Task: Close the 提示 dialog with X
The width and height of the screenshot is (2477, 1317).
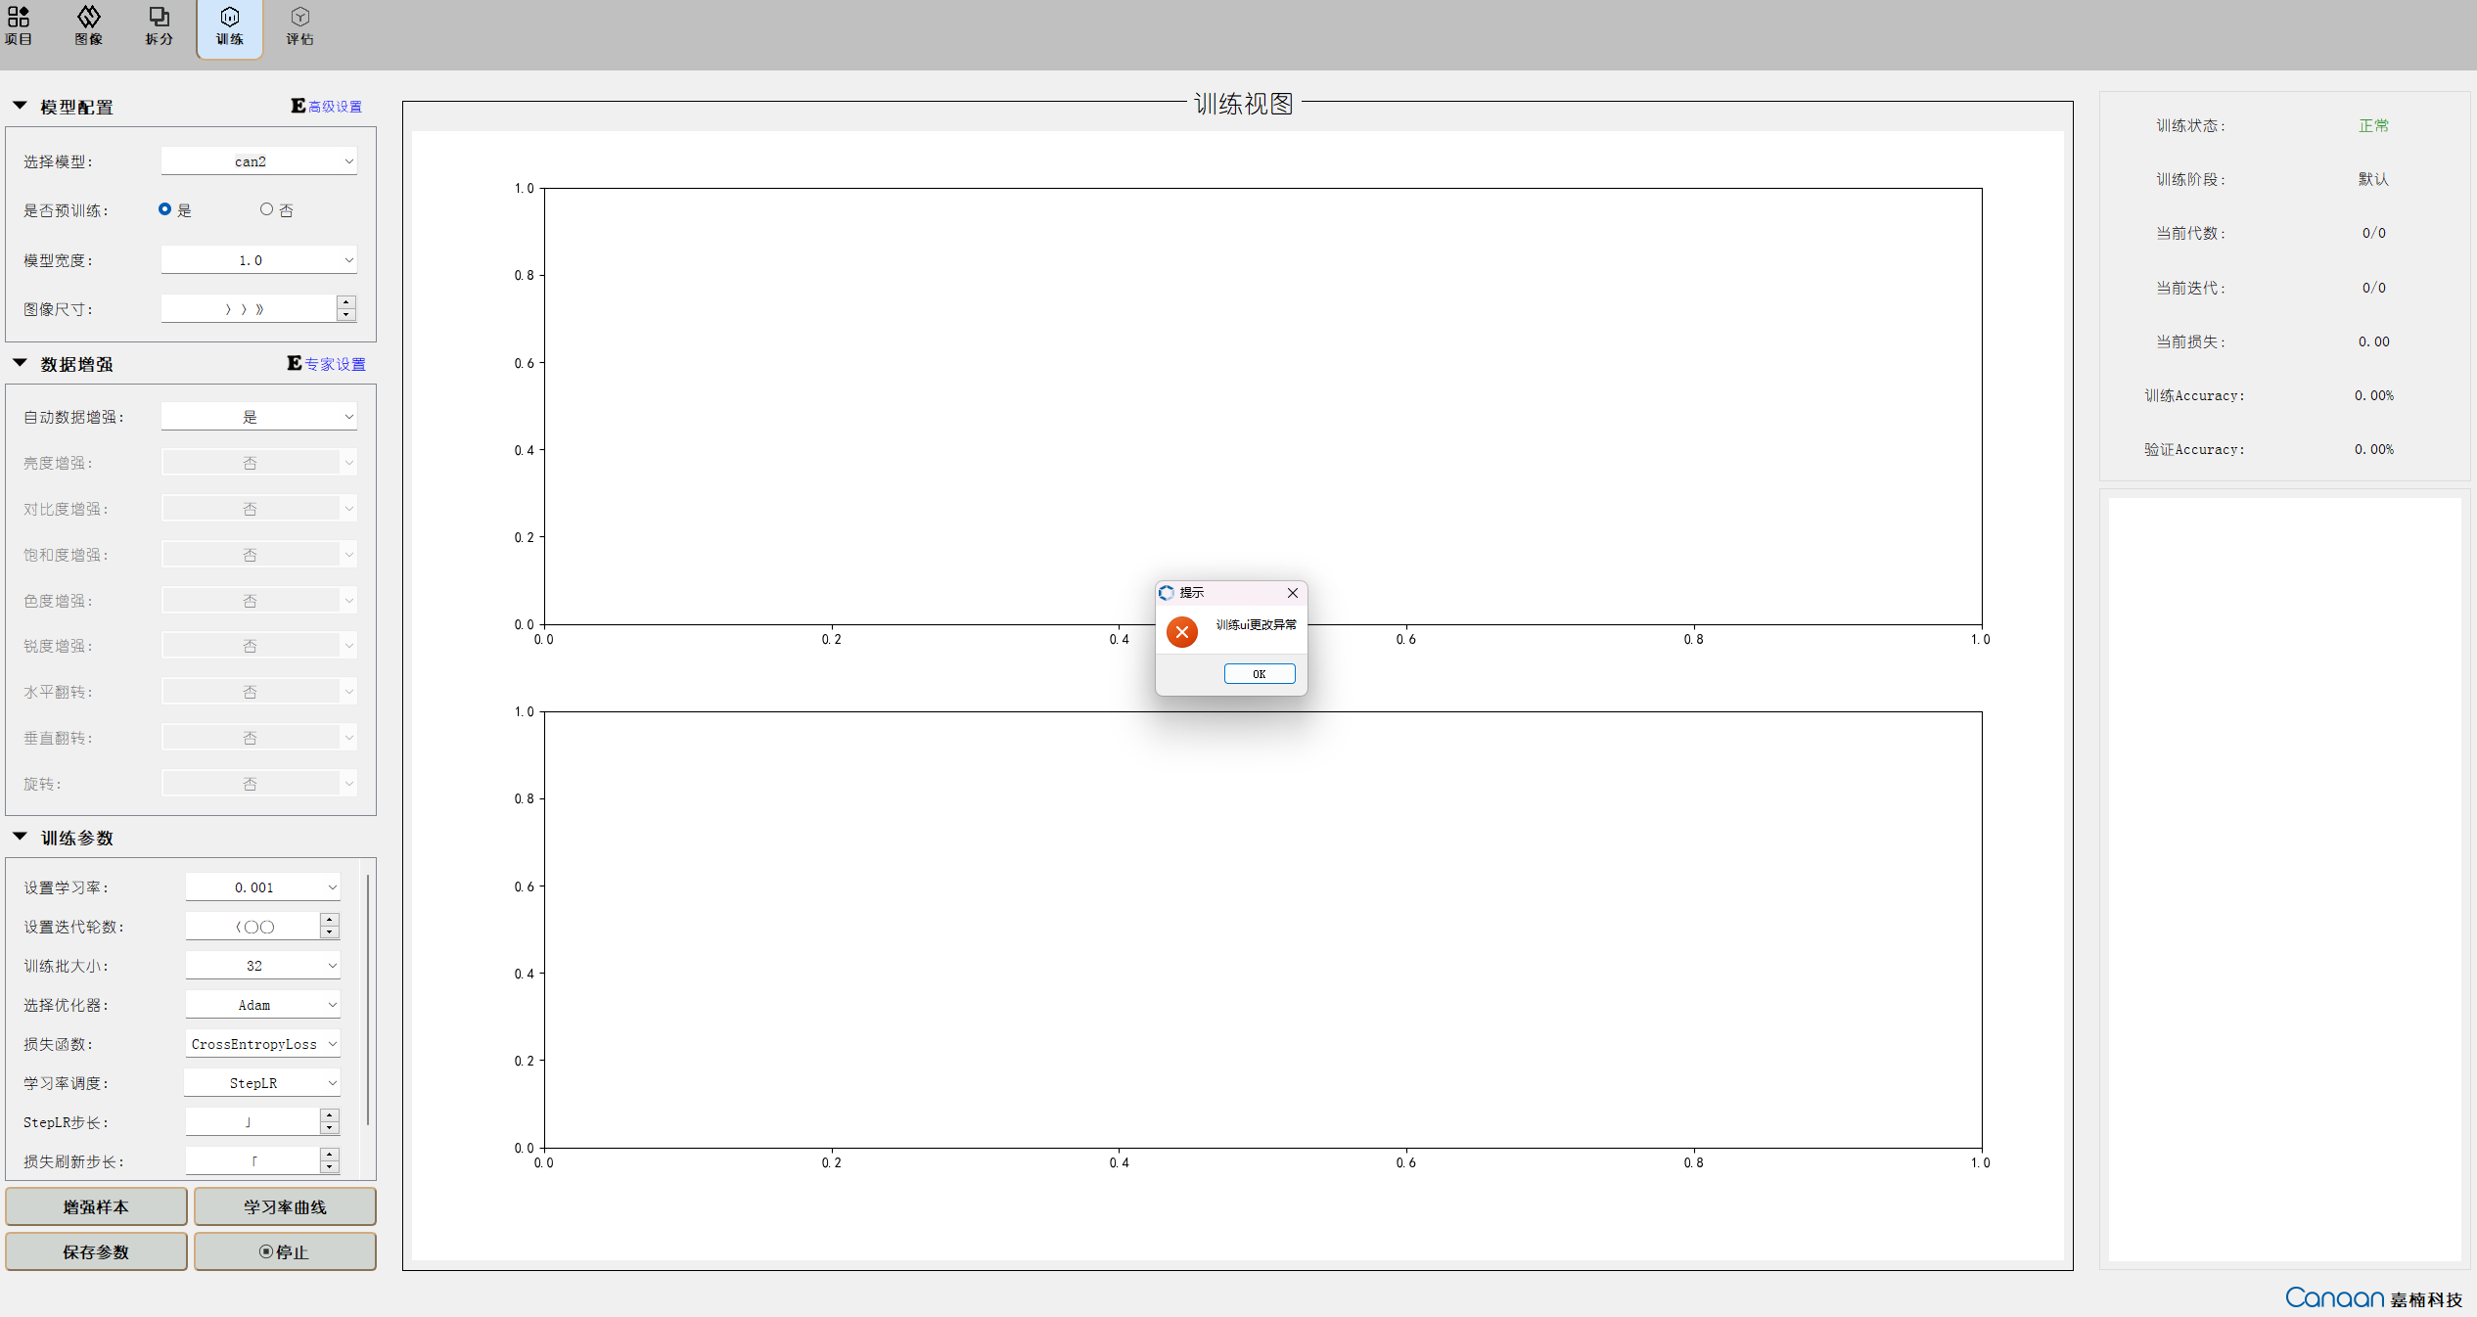Action: click(x=1292, y=593)
